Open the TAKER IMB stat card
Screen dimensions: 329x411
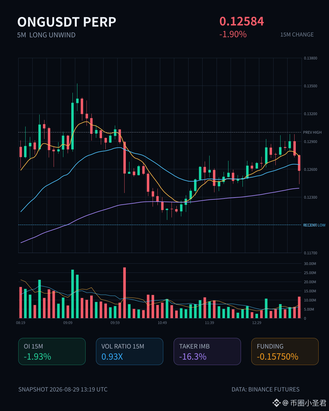pyautogui.click(x=207, y=351)
